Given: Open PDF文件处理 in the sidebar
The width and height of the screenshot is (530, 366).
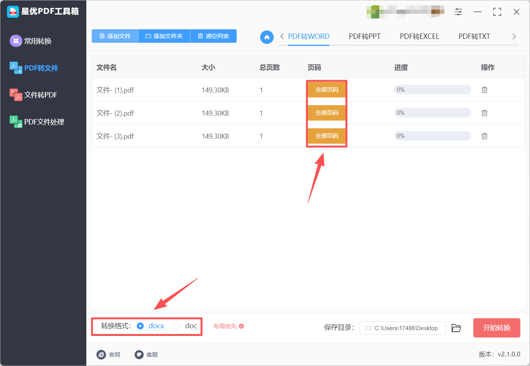Looking at the screenshot, I should coord(37,122).
